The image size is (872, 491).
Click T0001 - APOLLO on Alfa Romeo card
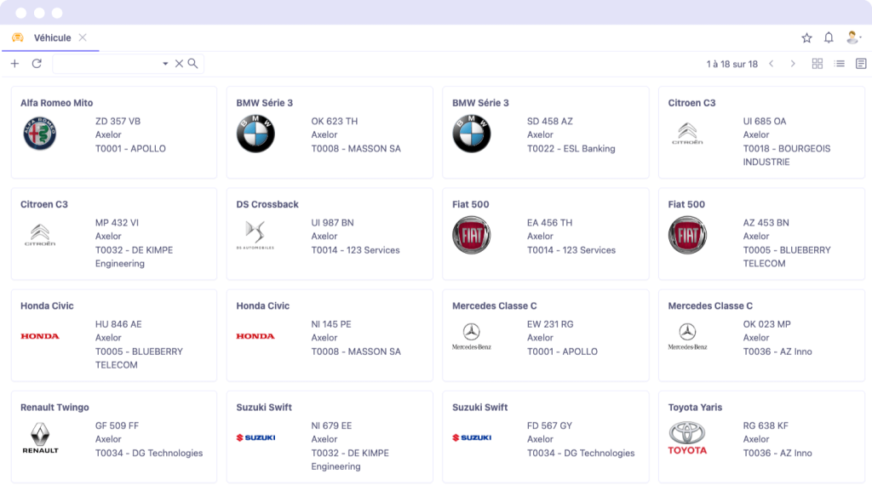130,149
